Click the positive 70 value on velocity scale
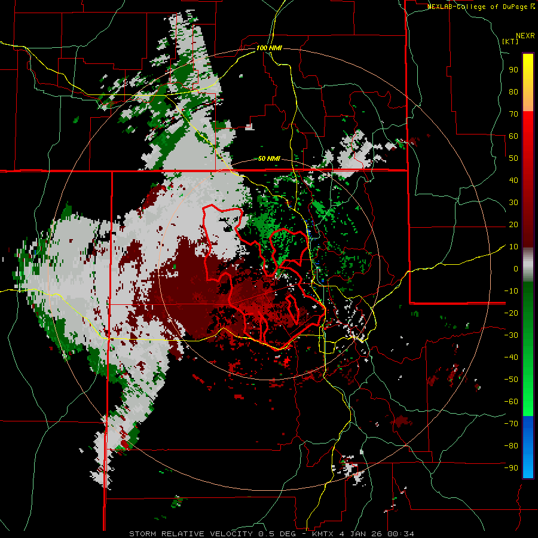Screen dimensions: 538x538 (513, 114)
